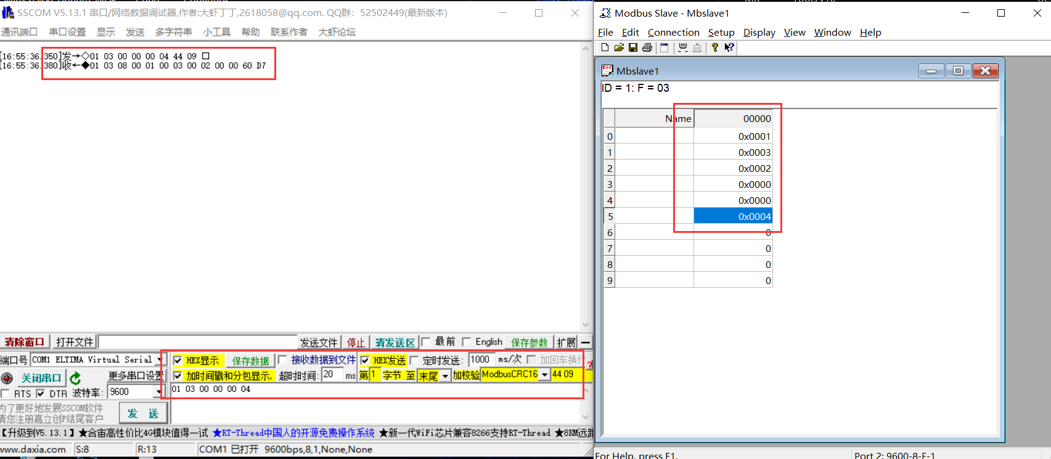The width and height of the screenshot is (1051, 459).
Task: Open the 串口设置 menu in SSCOM
Action: tap(67, 32)
